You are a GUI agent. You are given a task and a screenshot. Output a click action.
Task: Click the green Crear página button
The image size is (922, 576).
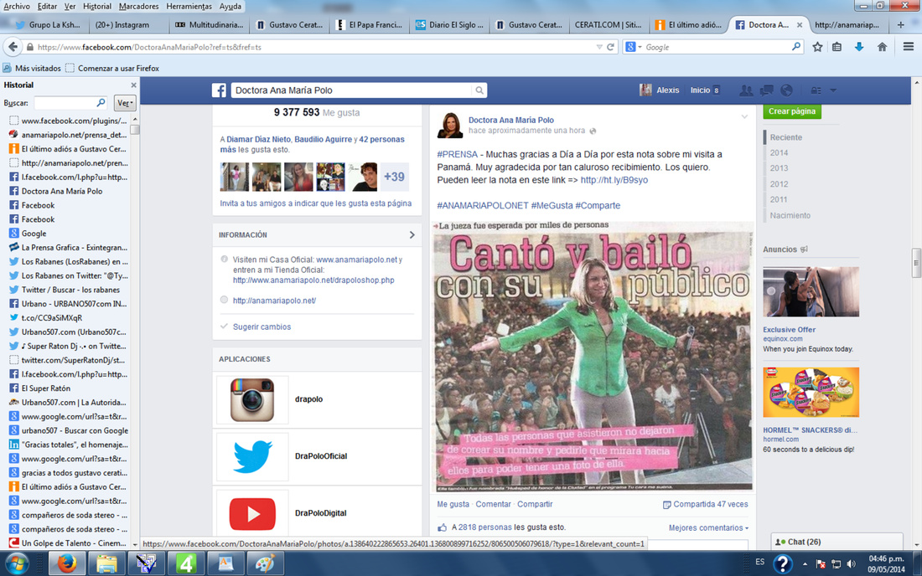point(792,111)
